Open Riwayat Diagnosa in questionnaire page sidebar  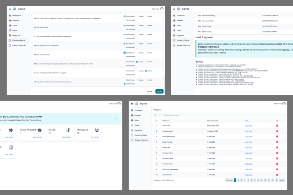19,45
